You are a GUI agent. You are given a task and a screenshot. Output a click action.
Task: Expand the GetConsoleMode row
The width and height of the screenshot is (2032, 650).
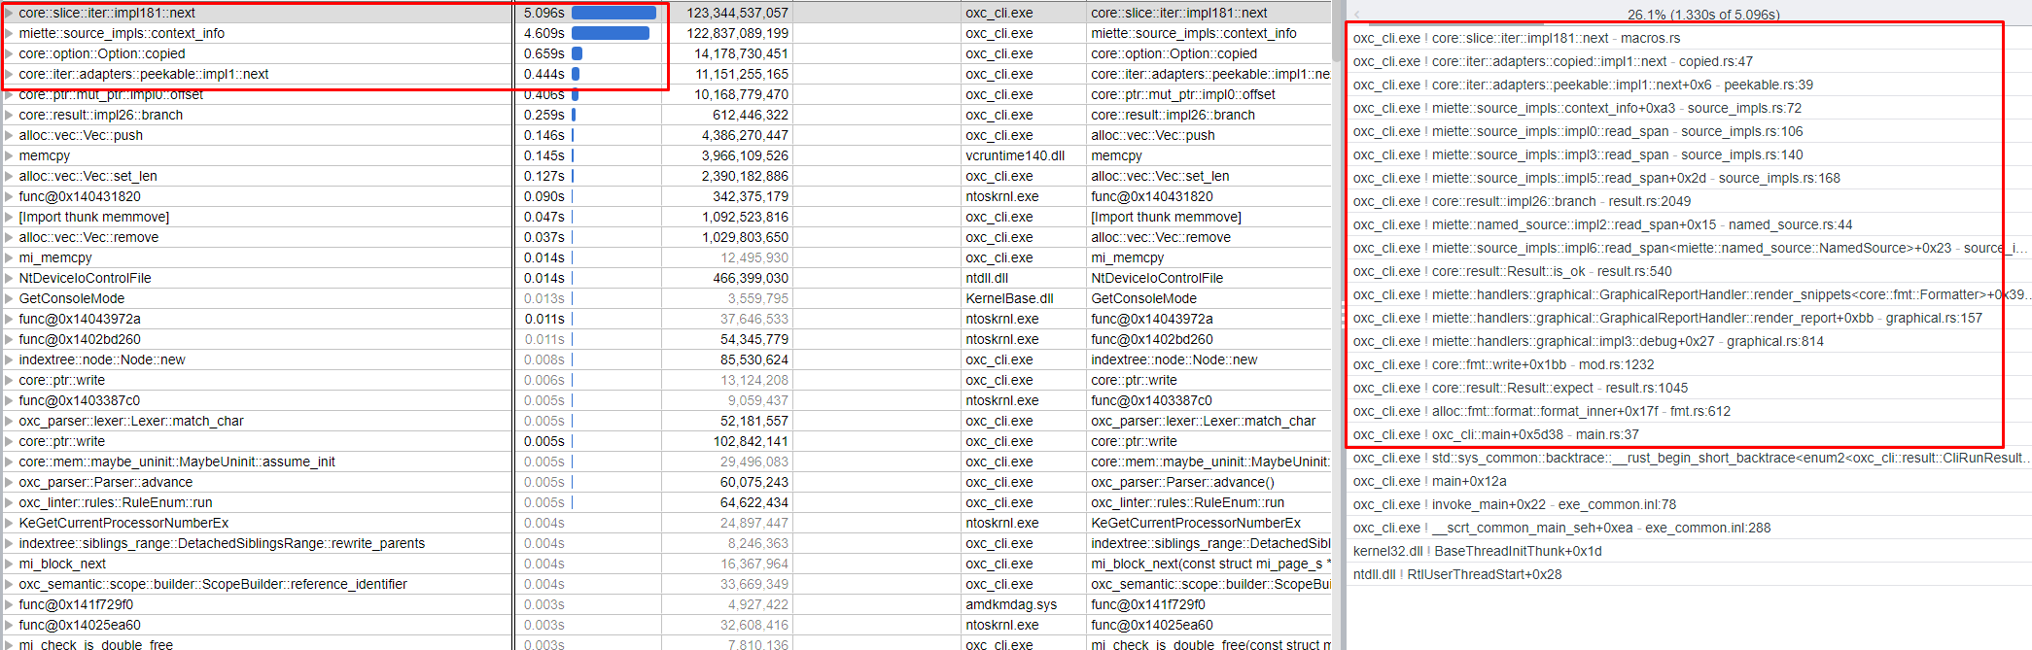pos(9,298)
